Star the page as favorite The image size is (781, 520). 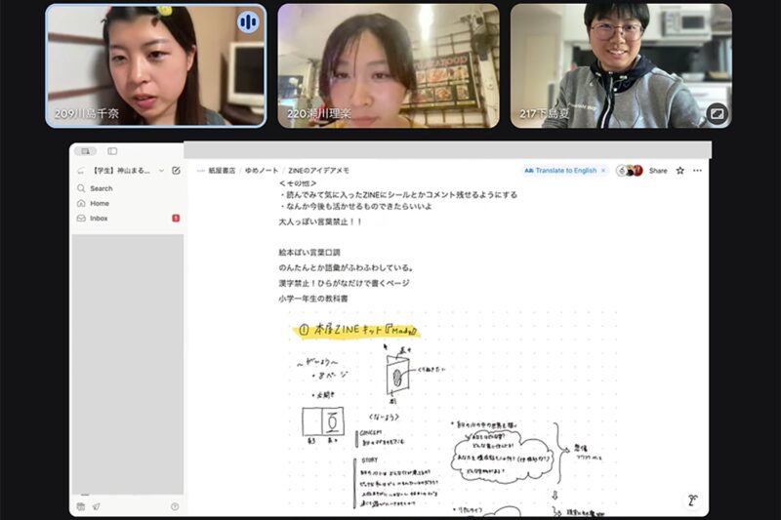tap(679, 170)
